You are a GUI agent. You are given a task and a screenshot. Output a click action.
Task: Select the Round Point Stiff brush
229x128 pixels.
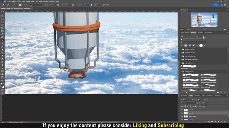tap(208, 86)
